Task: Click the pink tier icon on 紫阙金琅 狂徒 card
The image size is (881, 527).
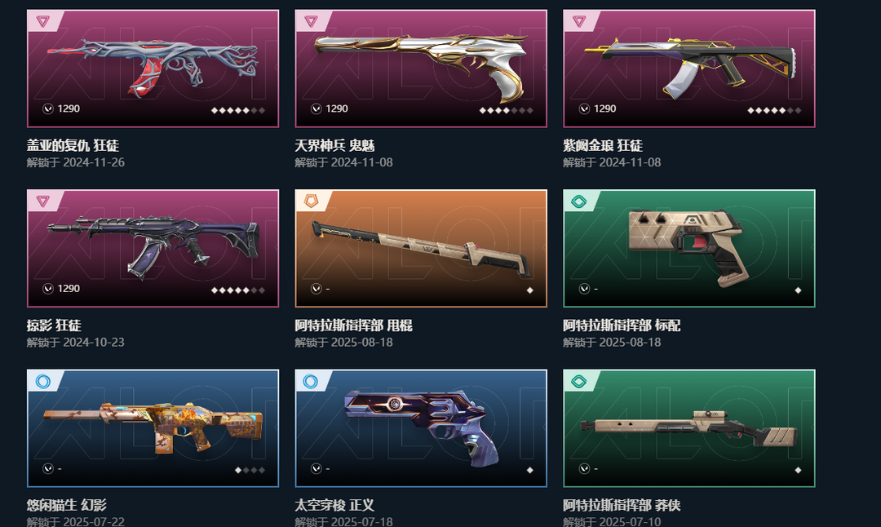Action: point(579,21)
